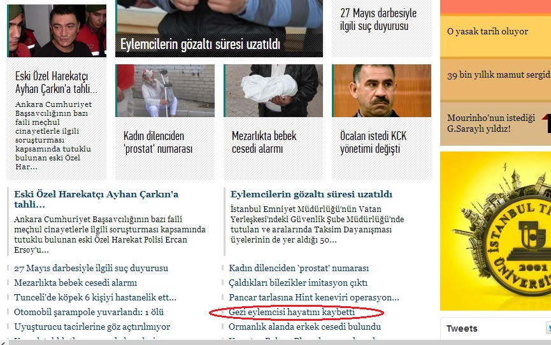Image resolution: width=551 pixels, height=345 pixels.
Task: Open the 'Çaldıkları bilezikler imitasyon çıktı' headline
Action: tap(298, 283)
